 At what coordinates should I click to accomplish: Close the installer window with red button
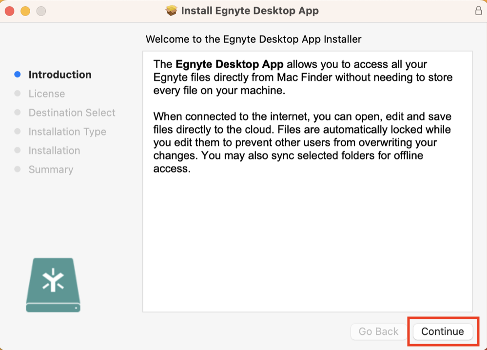point(10,11)
